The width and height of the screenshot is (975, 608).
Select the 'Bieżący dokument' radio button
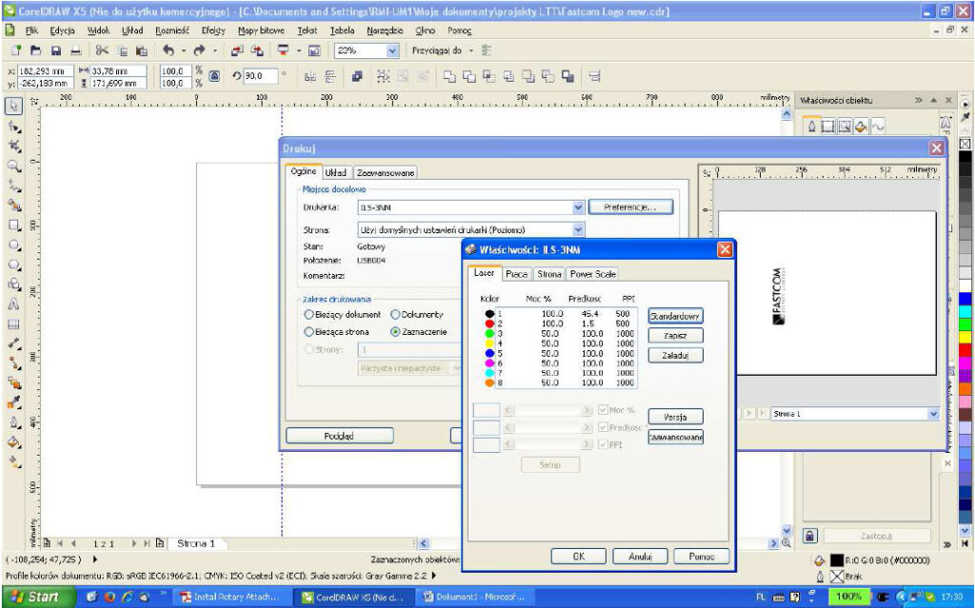(x=308, y=314)
